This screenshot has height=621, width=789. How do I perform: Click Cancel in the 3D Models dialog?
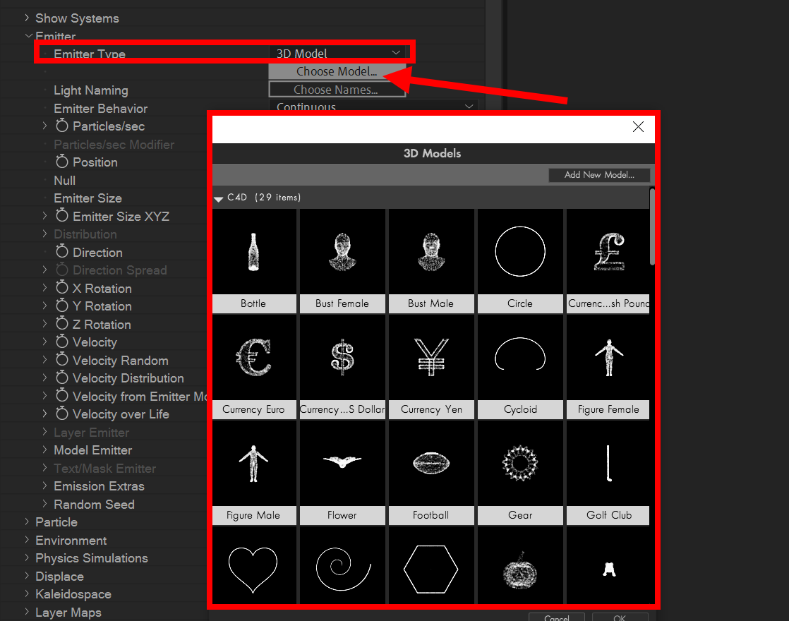[557, 617]
